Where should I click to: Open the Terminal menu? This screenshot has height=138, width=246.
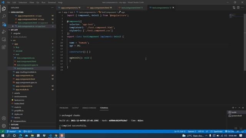(52, 3)
